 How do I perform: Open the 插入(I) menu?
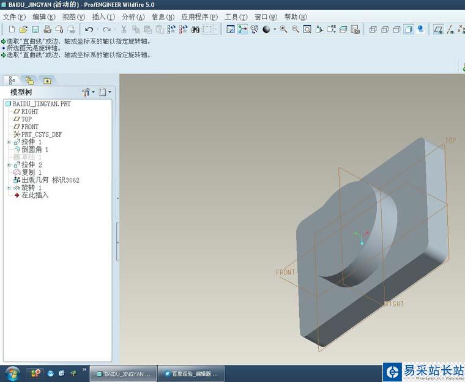click(x=103, y=17)
